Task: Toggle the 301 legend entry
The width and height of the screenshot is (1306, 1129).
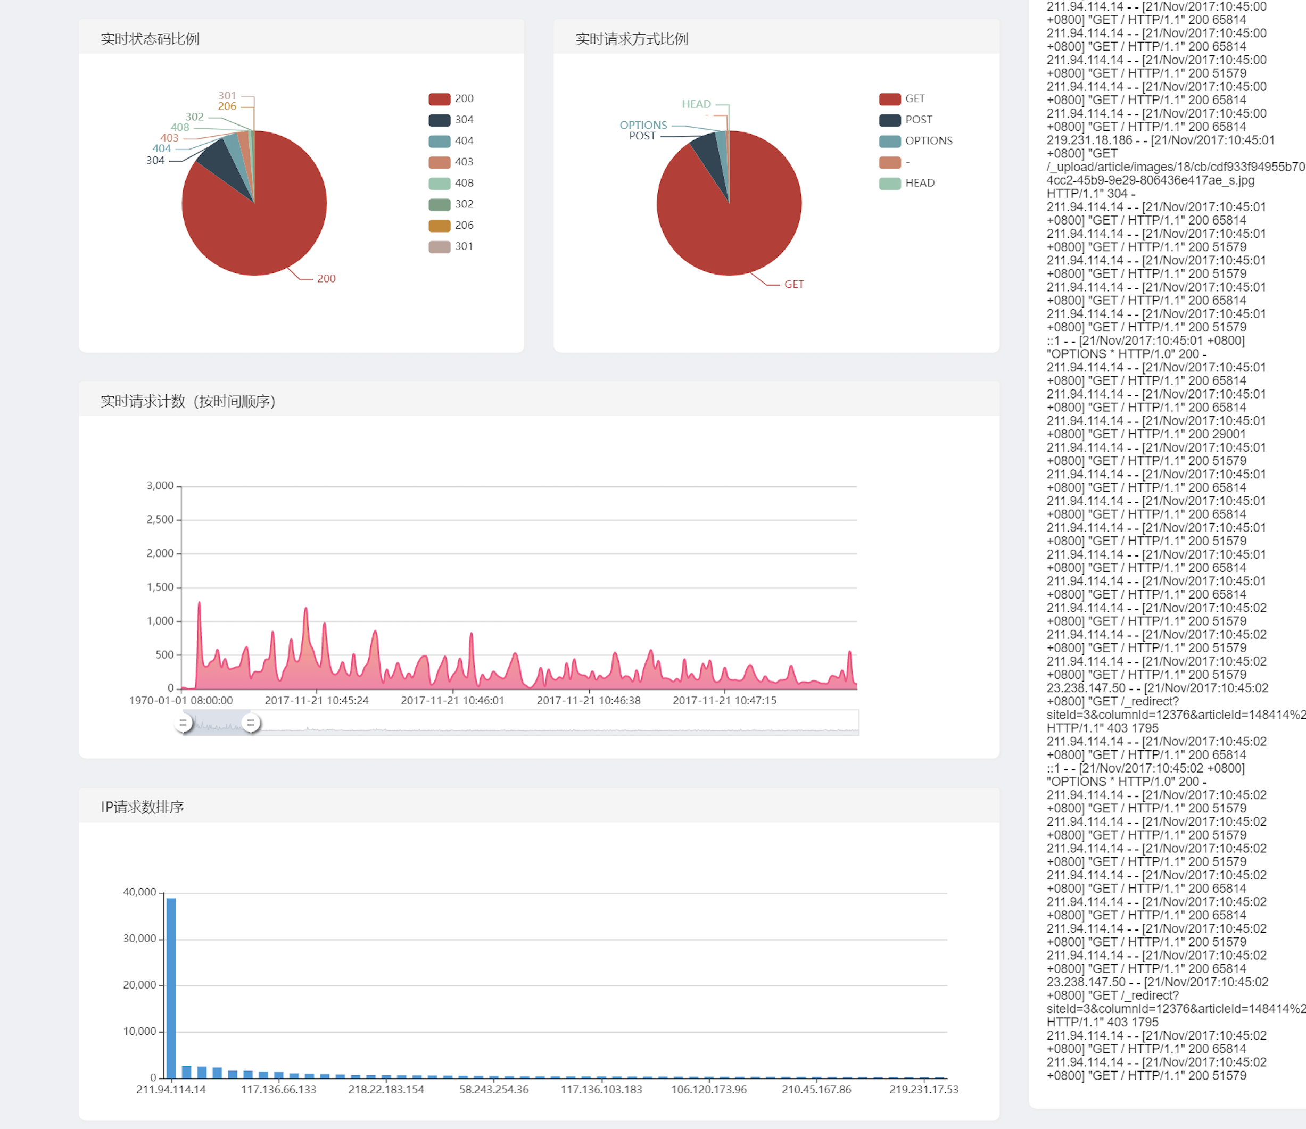Action: [440, 246]
